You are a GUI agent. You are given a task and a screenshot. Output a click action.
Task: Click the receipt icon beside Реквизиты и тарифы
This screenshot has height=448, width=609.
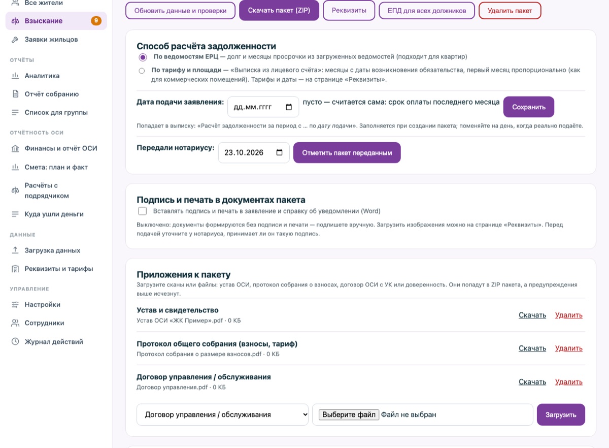[x=15, y=269]
